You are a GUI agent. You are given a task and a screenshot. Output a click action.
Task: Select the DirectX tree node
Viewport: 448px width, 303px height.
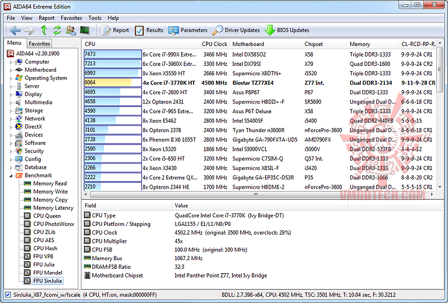(x=33, y=126)
